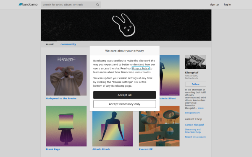Open the Contact Klangstof link
The image size is (252, 157).
pyautogui.click(x=194, y=125)
